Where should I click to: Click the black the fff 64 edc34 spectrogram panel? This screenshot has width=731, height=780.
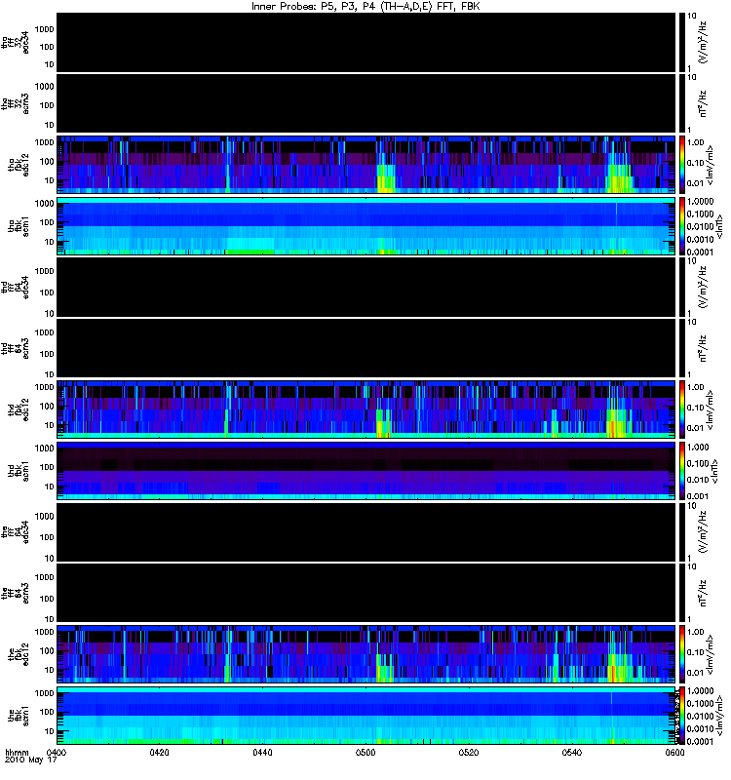coord(365,532)
